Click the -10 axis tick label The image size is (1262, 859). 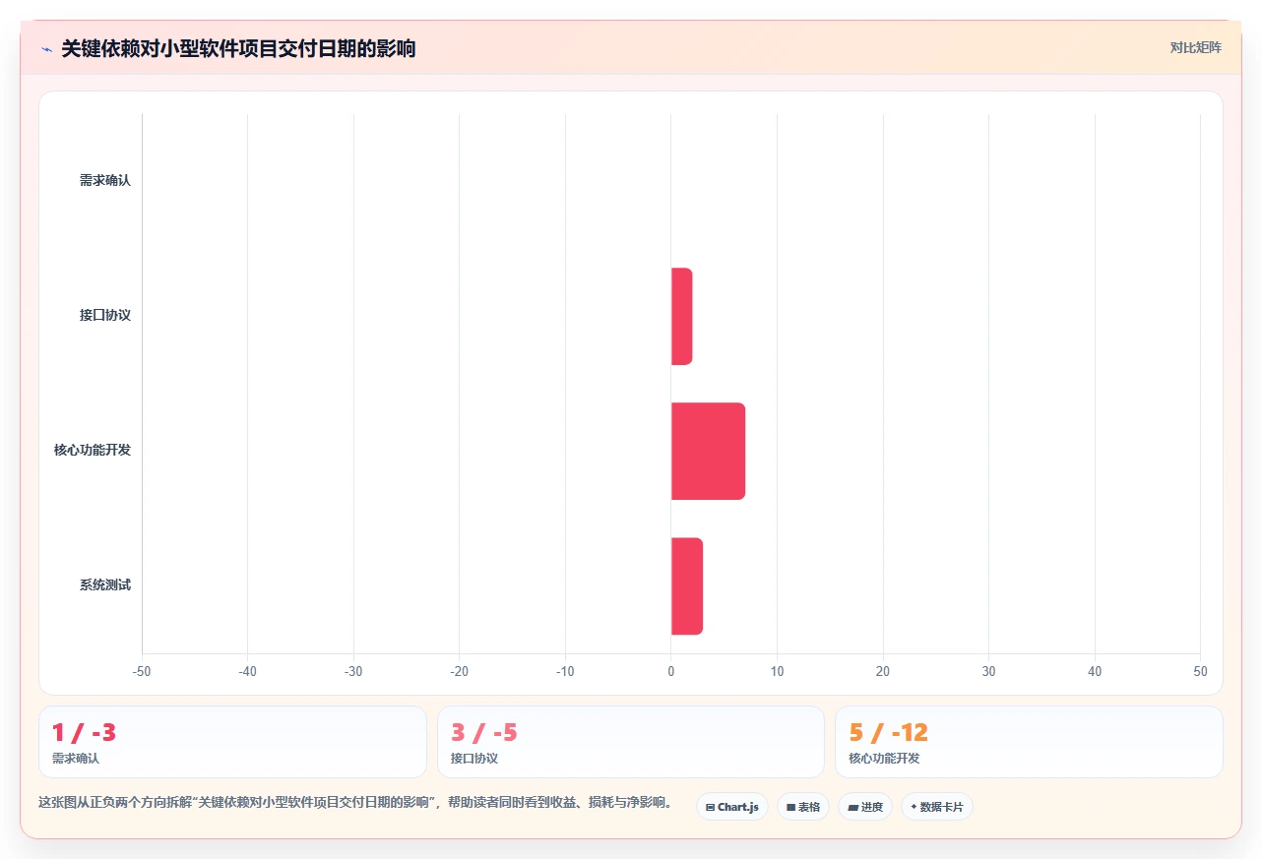(x=565, y=671)
